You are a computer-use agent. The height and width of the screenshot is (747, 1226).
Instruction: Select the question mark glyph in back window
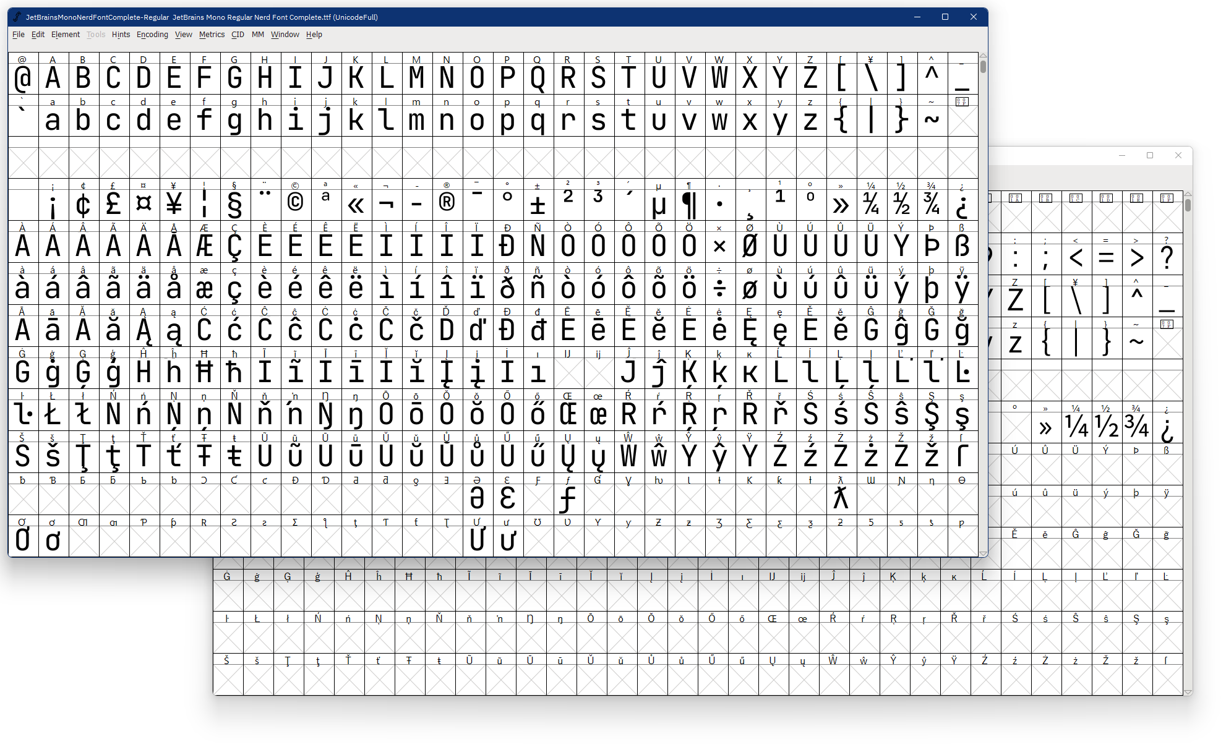click(x=1167, y=254)
